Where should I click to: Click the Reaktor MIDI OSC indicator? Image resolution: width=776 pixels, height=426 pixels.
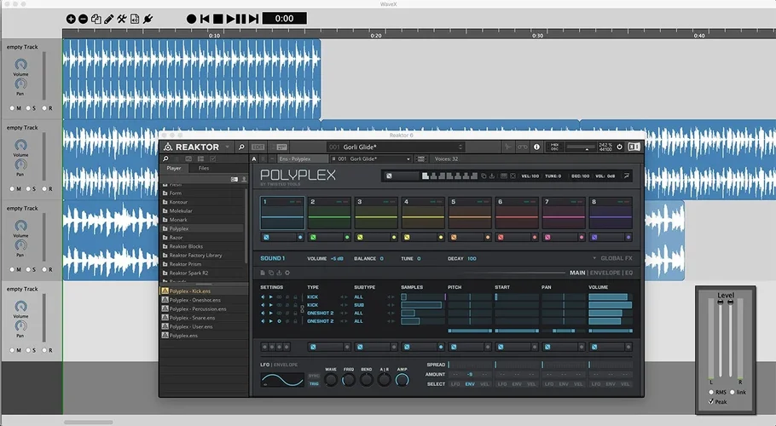[554, 147]
